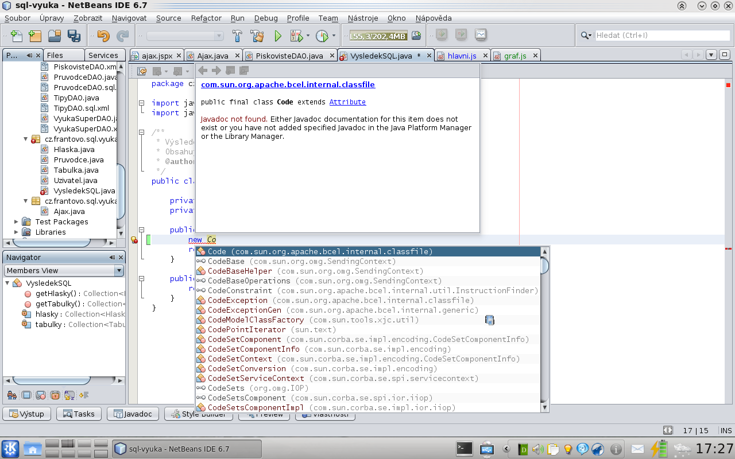Click the Hledat search input field
The width and height of the screenshot is (735, 459).
click(661, 35)
